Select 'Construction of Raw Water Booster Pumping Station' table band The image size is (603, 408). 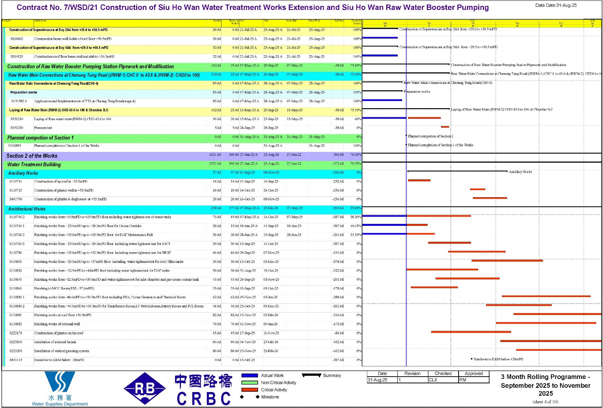[x=183, y=66]
